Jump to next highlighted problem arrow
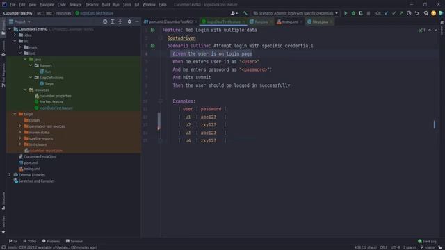The image size is (445, 250). pos(436,30)
